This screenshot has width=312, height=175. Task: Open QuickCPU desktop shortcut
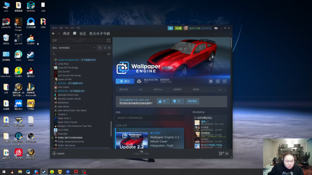(x=6, y=23)
